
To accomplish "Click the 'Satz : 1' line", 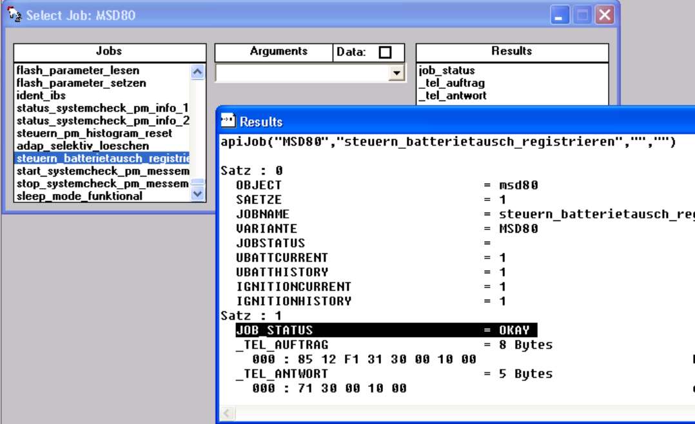I will click(x=251, y=316).
